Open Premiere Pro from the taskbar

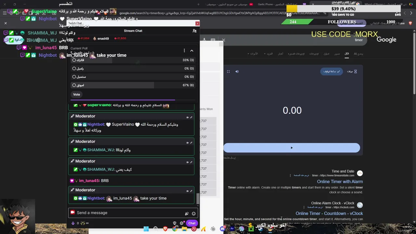point(232,229)
